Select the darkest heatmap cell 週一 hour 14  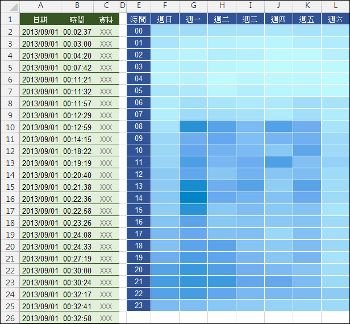tap(194, 198)
